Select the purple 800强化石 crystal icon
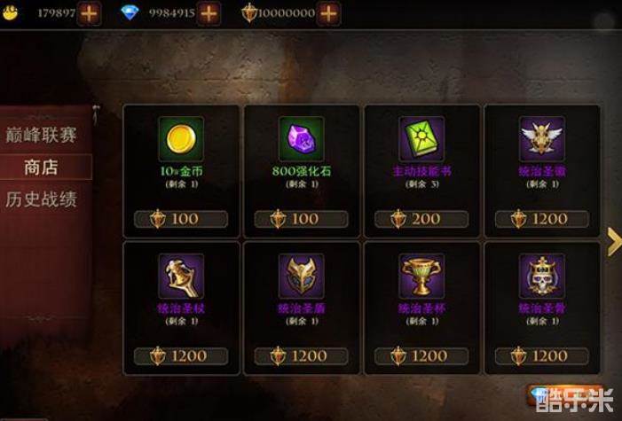 (302, 138)
